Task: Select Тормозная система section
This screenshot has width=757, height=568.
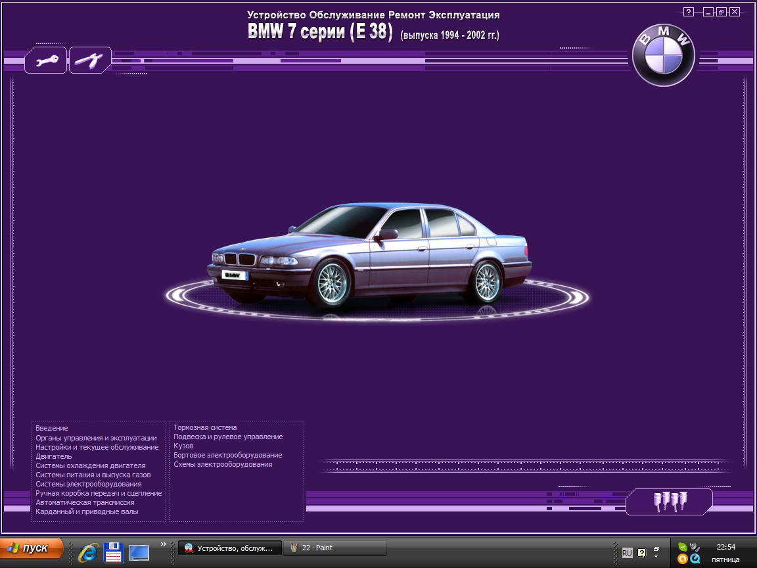Action: (205, 427)
